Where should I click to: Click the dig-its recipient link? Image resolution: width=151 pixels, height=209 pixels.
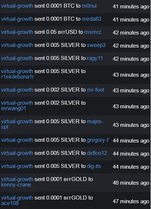tap(94, 166)
